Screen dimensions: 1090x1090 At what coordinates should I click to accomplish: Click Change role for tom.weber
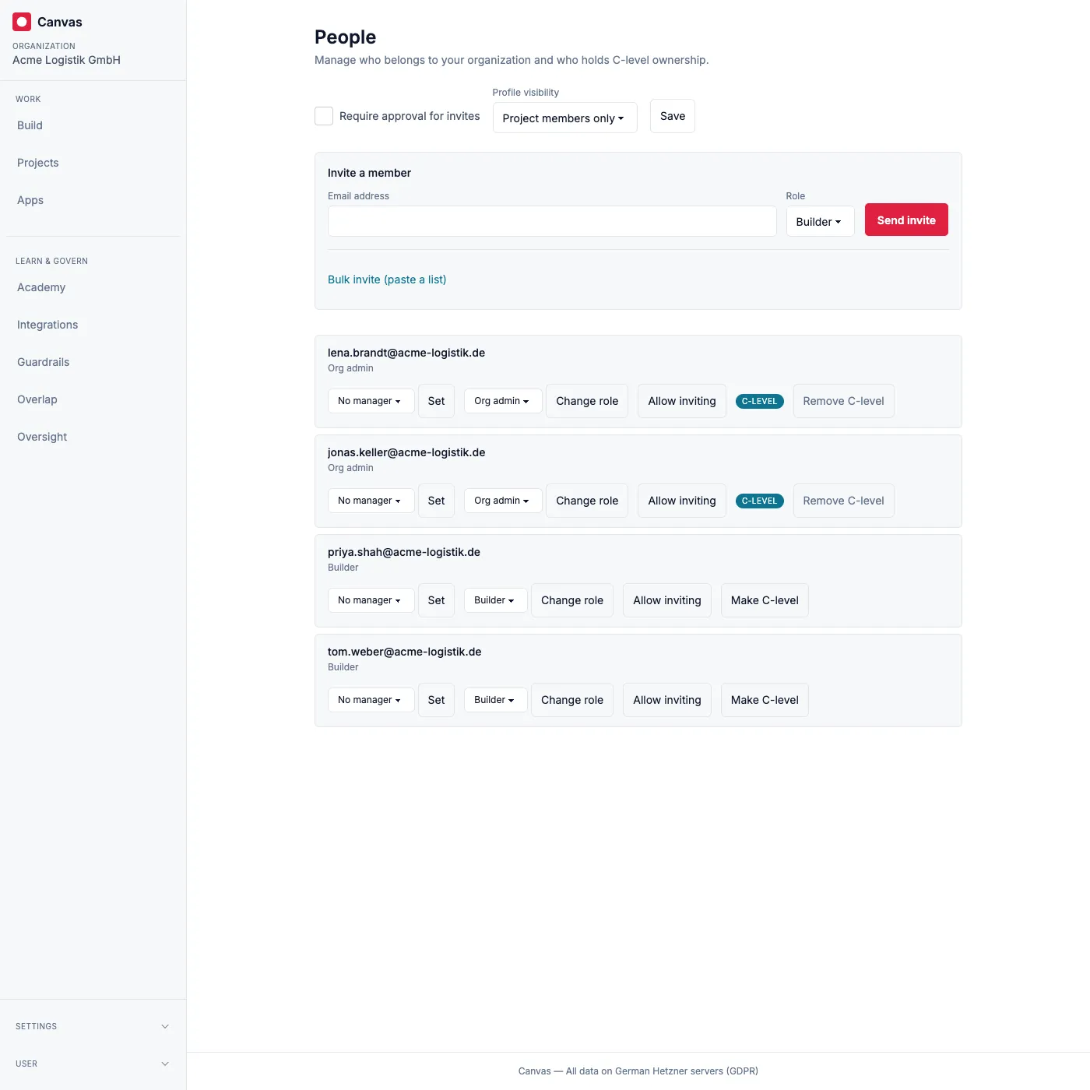(x=572, y=700)
